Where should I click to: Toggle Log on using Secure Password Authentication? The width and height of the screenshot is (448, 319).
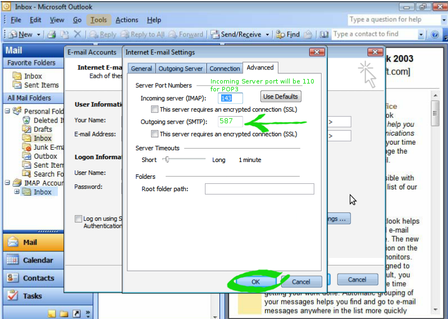pos(78,219)
